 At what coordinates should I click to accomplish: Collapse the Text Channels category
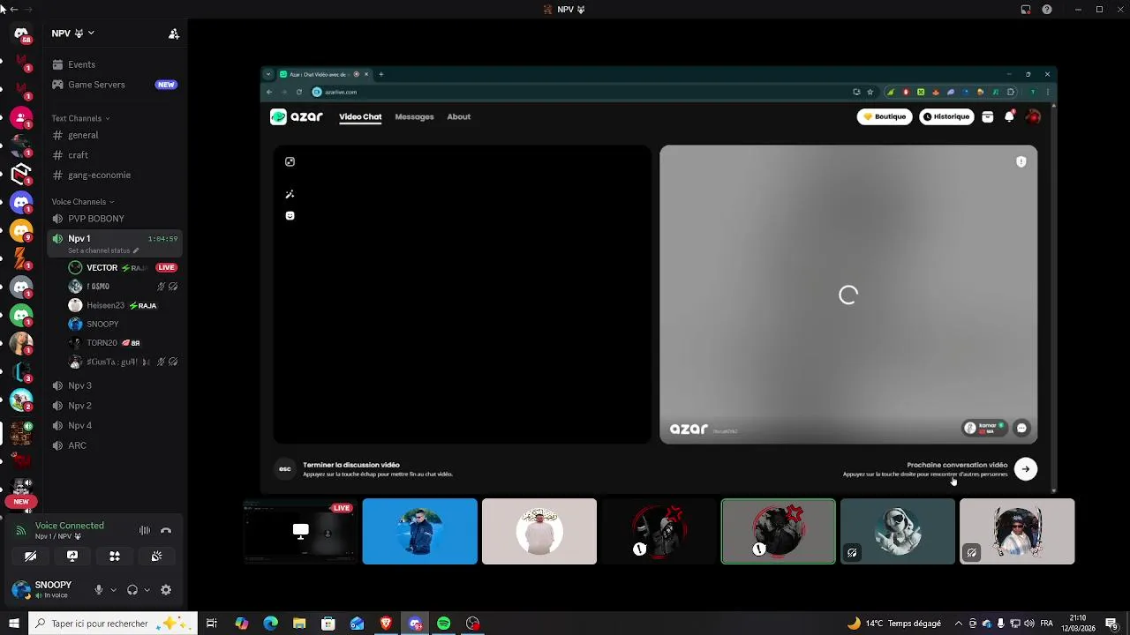coord(80,118)
